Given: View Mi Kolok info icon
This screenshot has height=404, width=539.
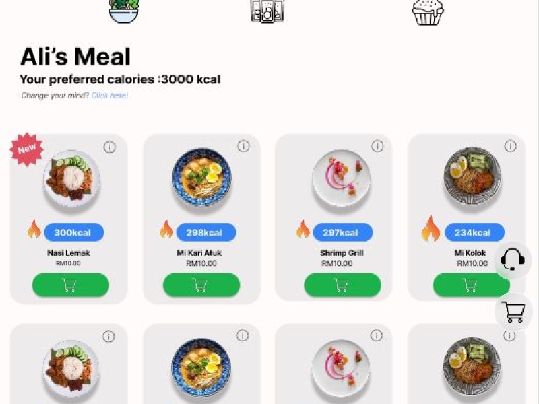Looking at the screenshot, I should click(510, 146).
